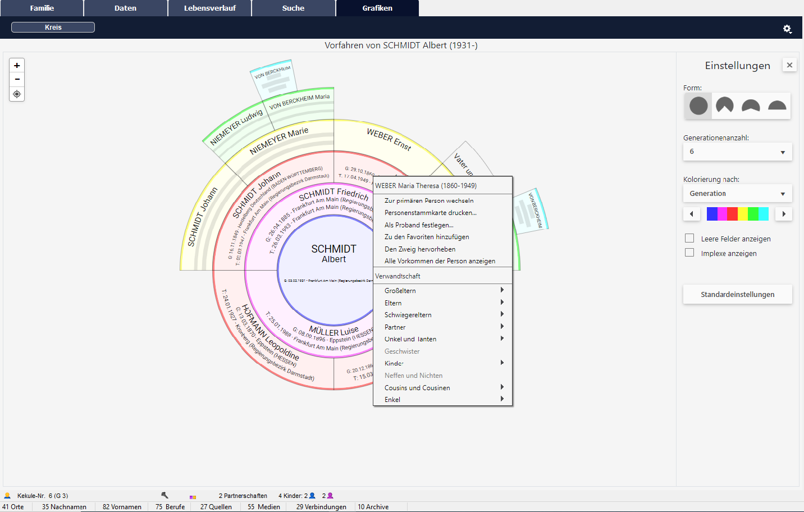Select the half circle chart form
Viewport: 804px width, 512px height.
click(777, 106)
